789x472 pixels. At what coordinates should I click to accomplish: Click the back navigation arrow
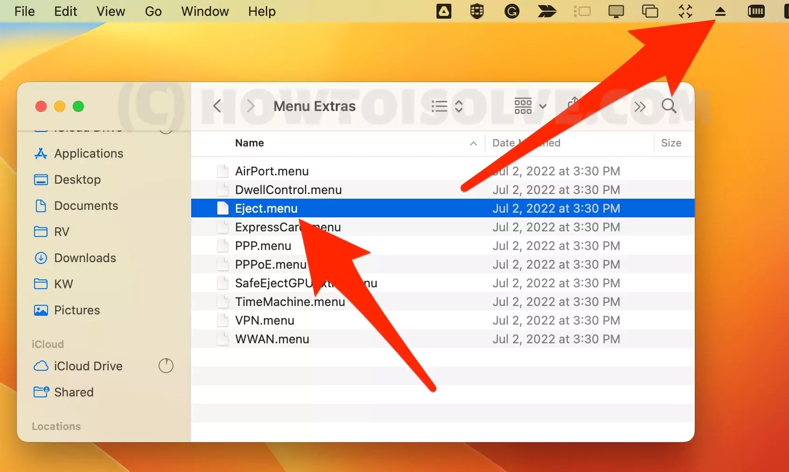(x=216, y=106)
